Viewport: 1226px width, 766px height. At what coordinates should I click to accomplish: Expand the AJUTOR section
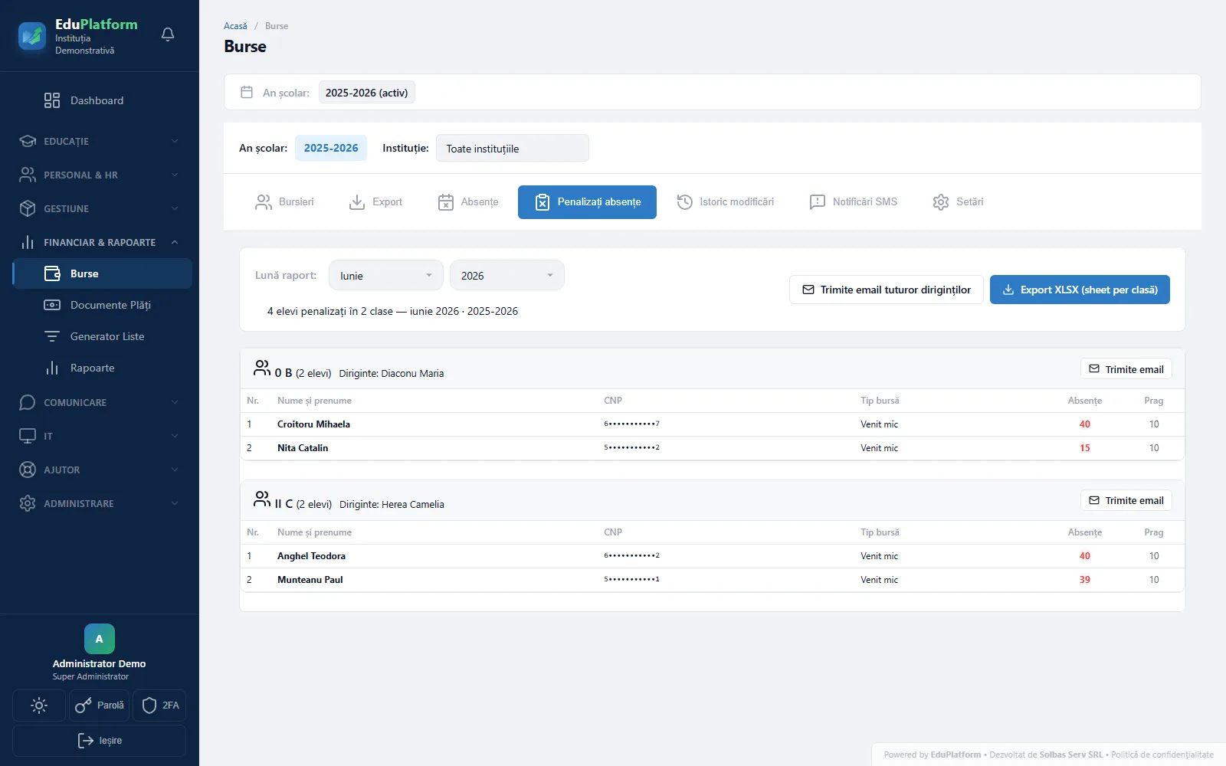pyautogui.click(x=100, y=470)
